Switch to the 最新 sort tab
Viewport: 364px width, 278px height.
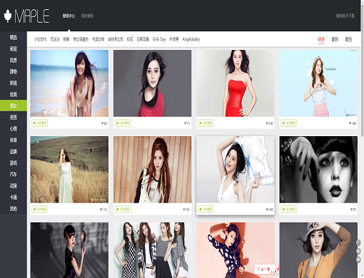[x=335, y=39]
